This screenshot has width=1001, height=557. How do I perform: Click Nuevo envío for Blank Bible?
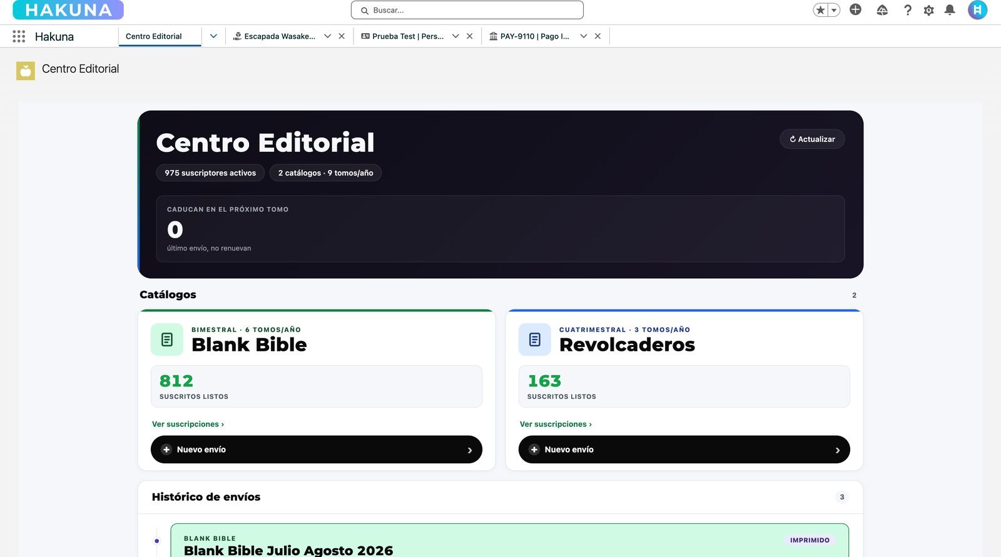[x=316, y=449]
